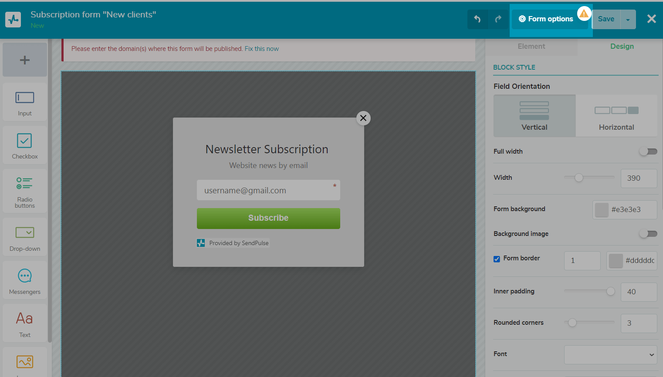The height and width of the screenshot is (377, 663).
Task: Select Horizontal field orientation
Action: coord(616,116)
